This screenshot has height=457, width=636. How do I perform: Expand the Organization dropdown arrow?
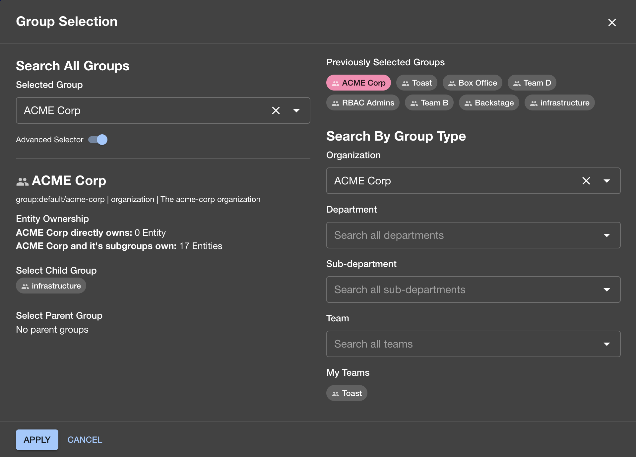coord(607,181)
